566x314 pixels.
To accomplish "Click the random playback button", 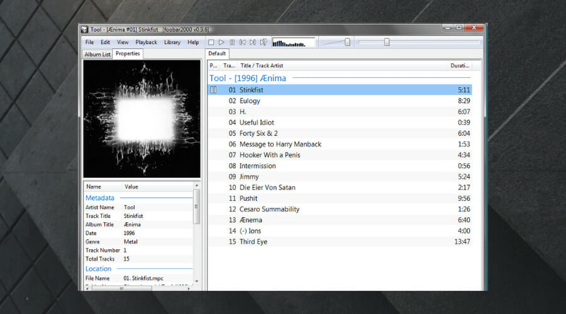I will pos(264,43).
